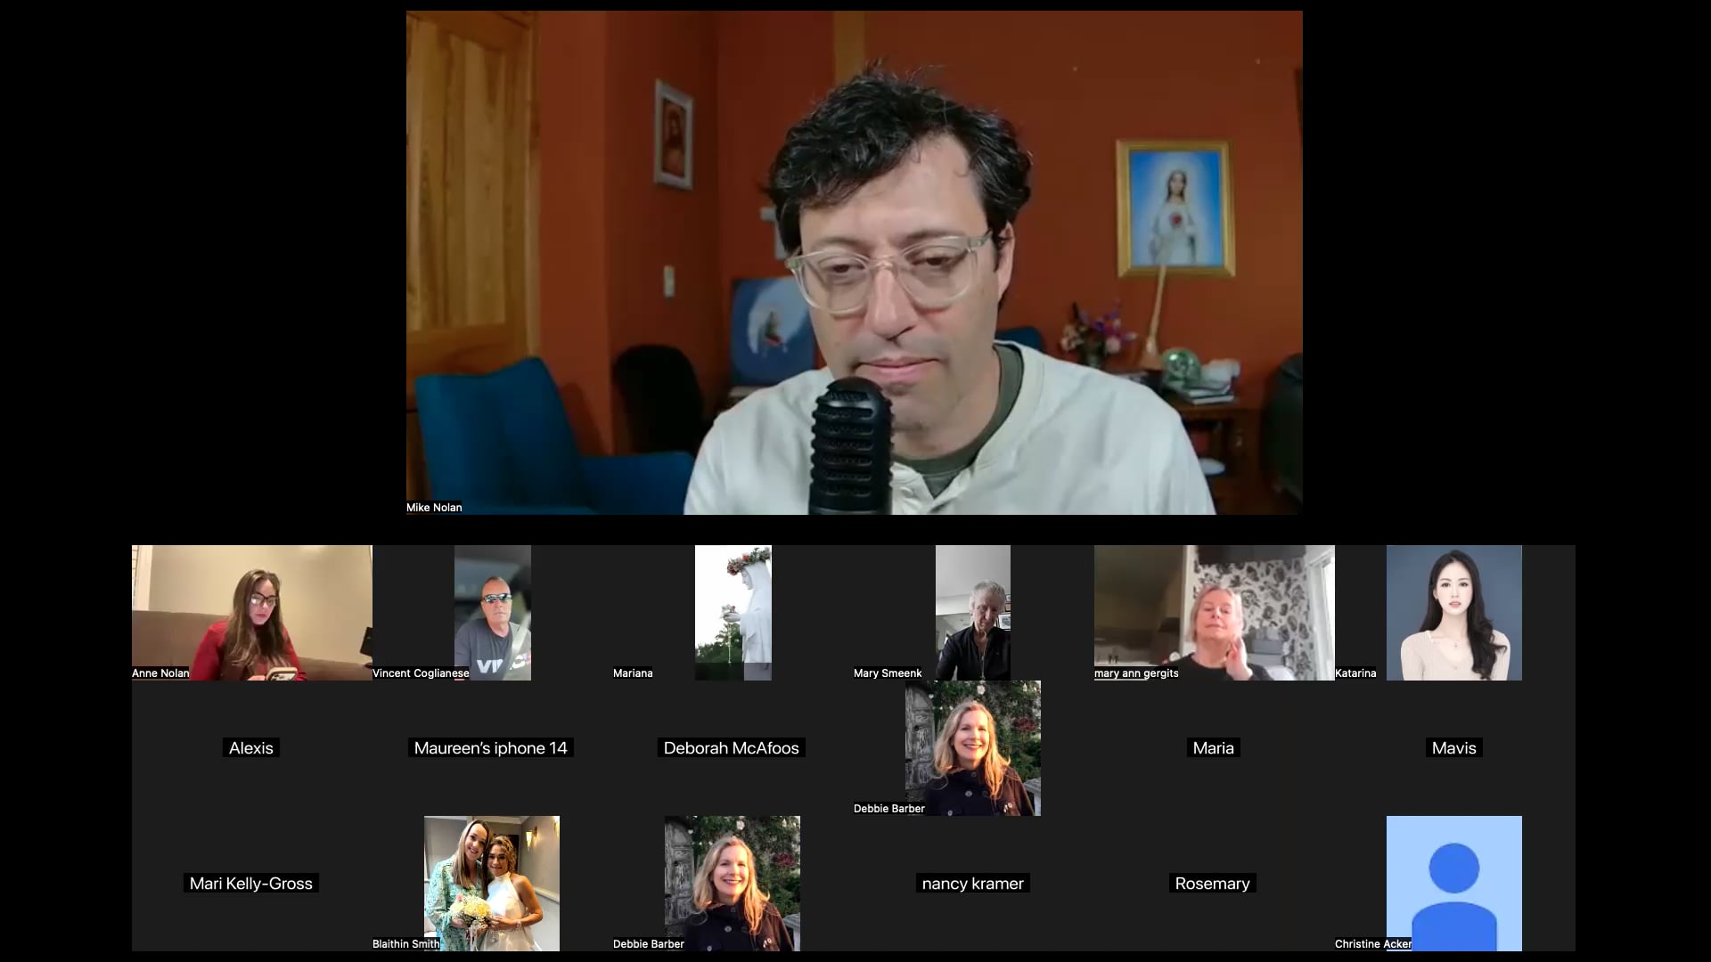Click Blaithin Smith's wedding photo tile

[x=492, y=884]
